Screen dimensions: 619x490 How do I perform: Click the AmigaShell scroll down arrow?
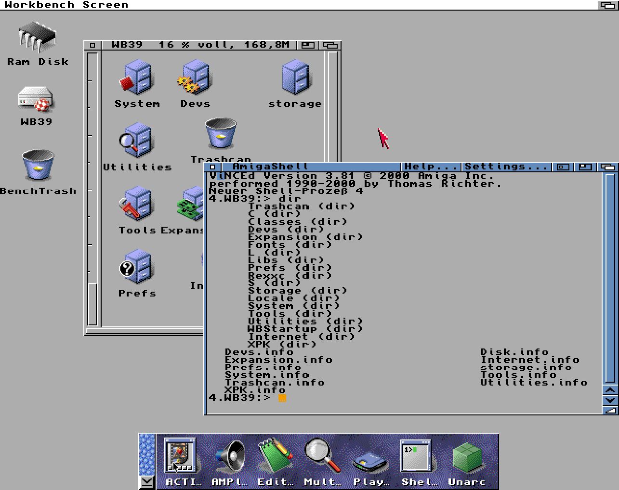point(610,400)
